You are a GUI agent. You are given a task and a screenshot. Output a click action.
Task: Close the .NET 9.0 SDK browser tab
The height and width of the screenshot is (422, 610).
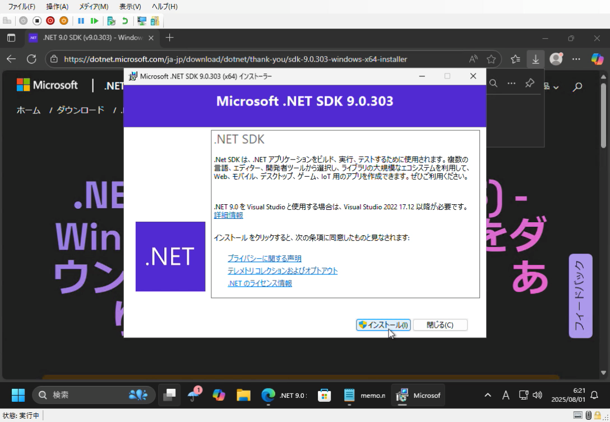pyautogui.click(x=151, y=38)
